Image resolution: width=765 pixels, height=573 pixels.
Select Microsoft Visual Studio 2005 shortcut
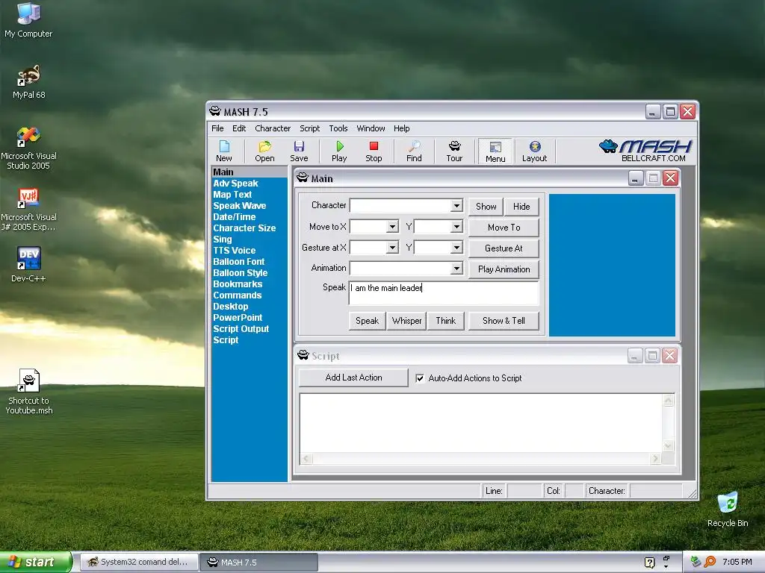pos(28,148)
